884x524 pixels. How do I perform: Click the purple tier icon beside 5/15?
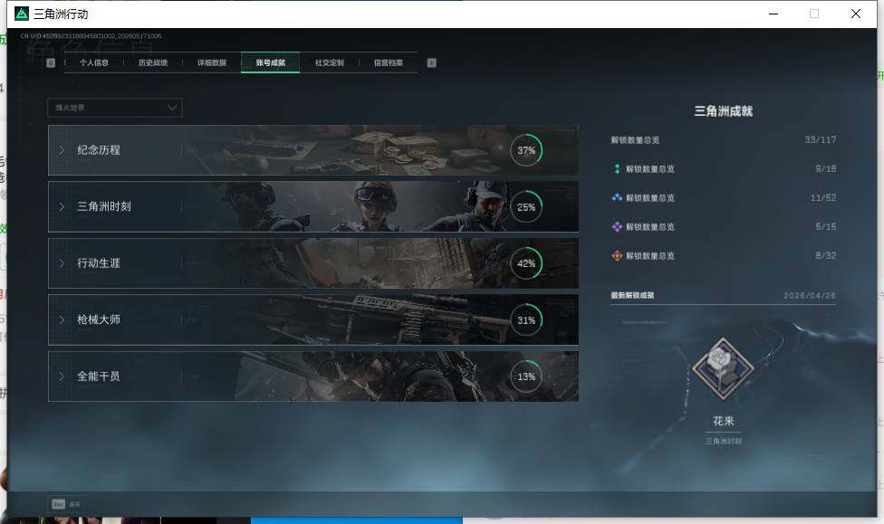tap(617, 226)
